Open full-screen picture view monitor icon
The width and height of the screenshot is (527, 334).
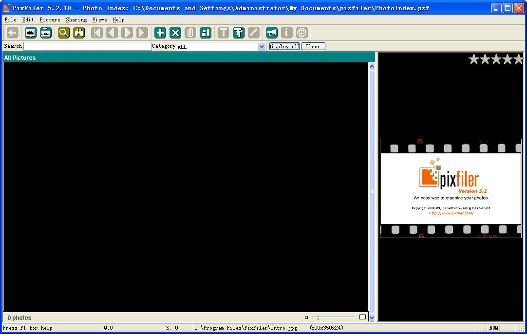(x=31, y=33)
